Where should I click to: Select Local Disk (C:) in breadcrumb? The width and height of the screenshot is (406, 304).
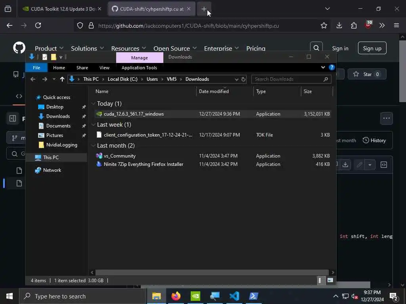coord(123,79)
